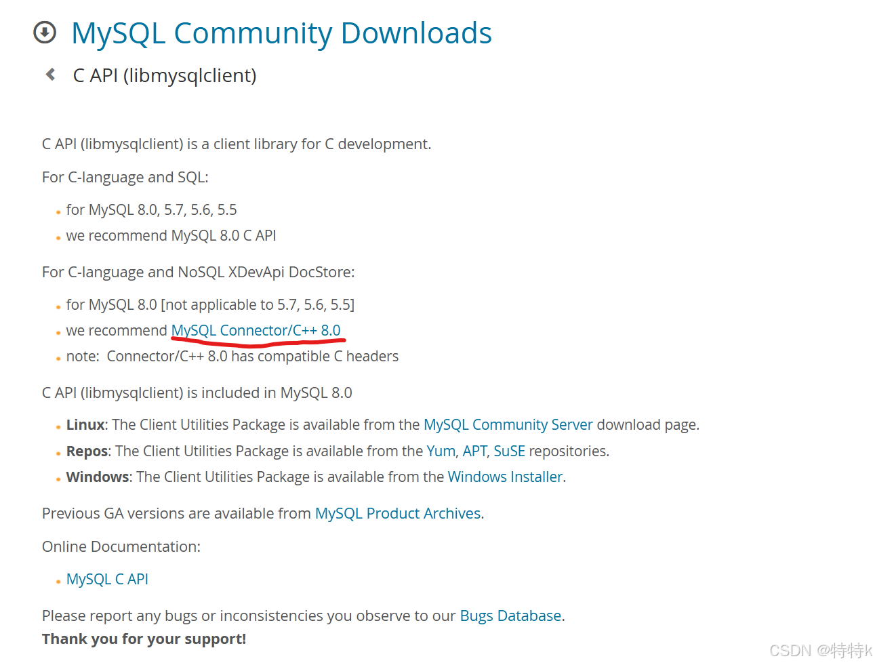Open the Yum repository link

441,451
